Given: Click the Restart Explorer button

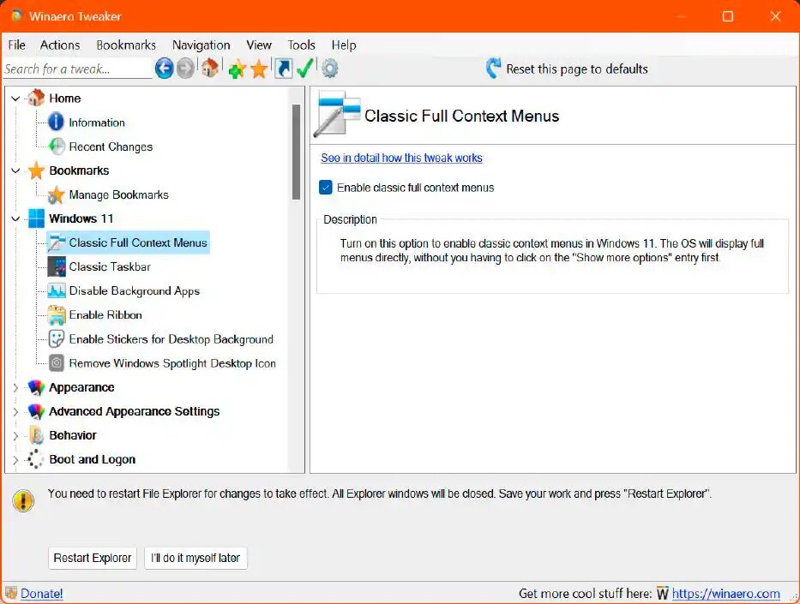Looking at the screenshot, I should pos(93,558).
